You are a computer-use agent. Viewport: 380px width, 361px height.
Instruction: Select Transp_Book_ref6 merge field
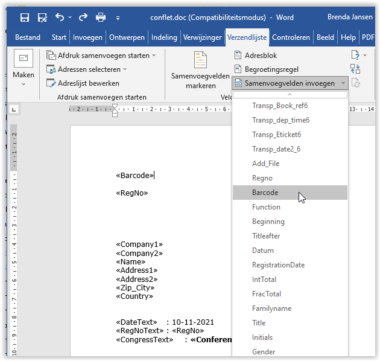tap(290, 106)
